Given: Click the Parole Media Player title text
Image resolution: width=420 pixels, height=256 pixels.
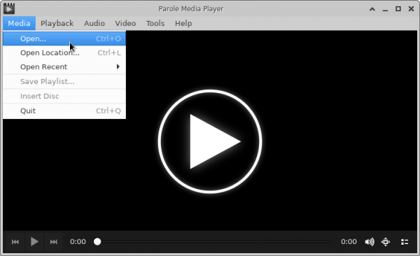Looking at the screenshot, I should tap(190, 9).
